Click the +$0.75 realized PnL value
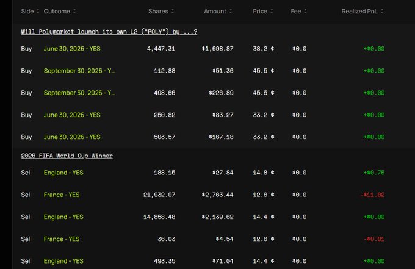Viewport: 415px width, 269px height. [x=374, y=173]
